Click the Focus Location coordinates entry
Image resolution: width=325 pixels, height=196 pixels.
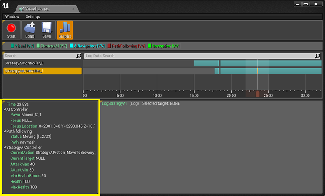[53, 126]
